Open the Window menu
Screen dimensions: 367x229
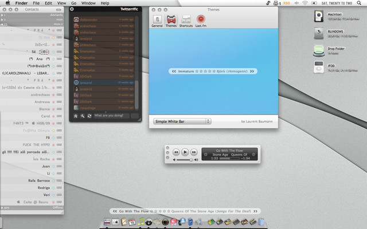pyautogui.click(x=88, y=3)
